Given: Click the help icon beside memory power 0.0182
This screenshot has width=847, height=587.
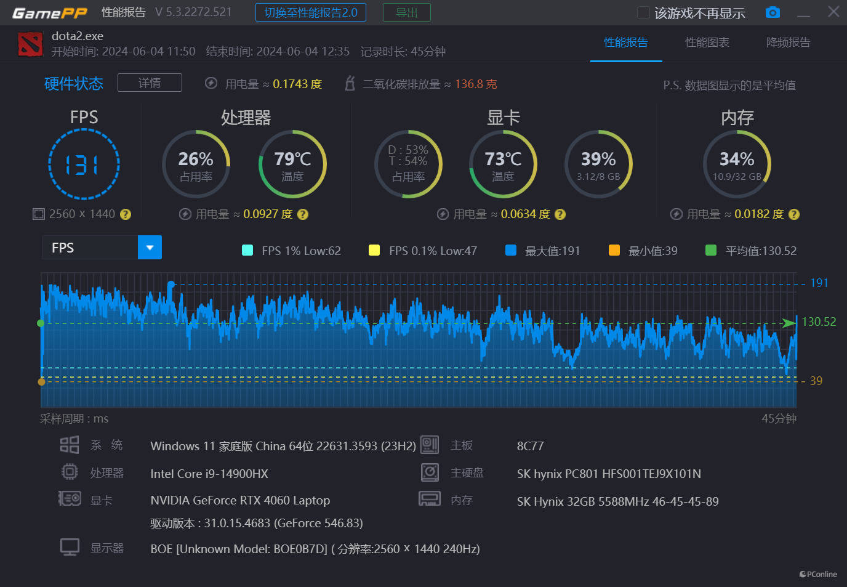Looking at the screenshot, I should (794, 214).
